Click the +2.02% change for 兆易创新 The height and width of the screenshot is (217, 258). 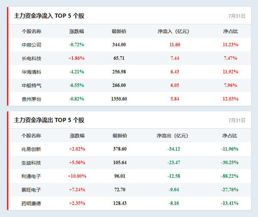[x=77, y=149]
